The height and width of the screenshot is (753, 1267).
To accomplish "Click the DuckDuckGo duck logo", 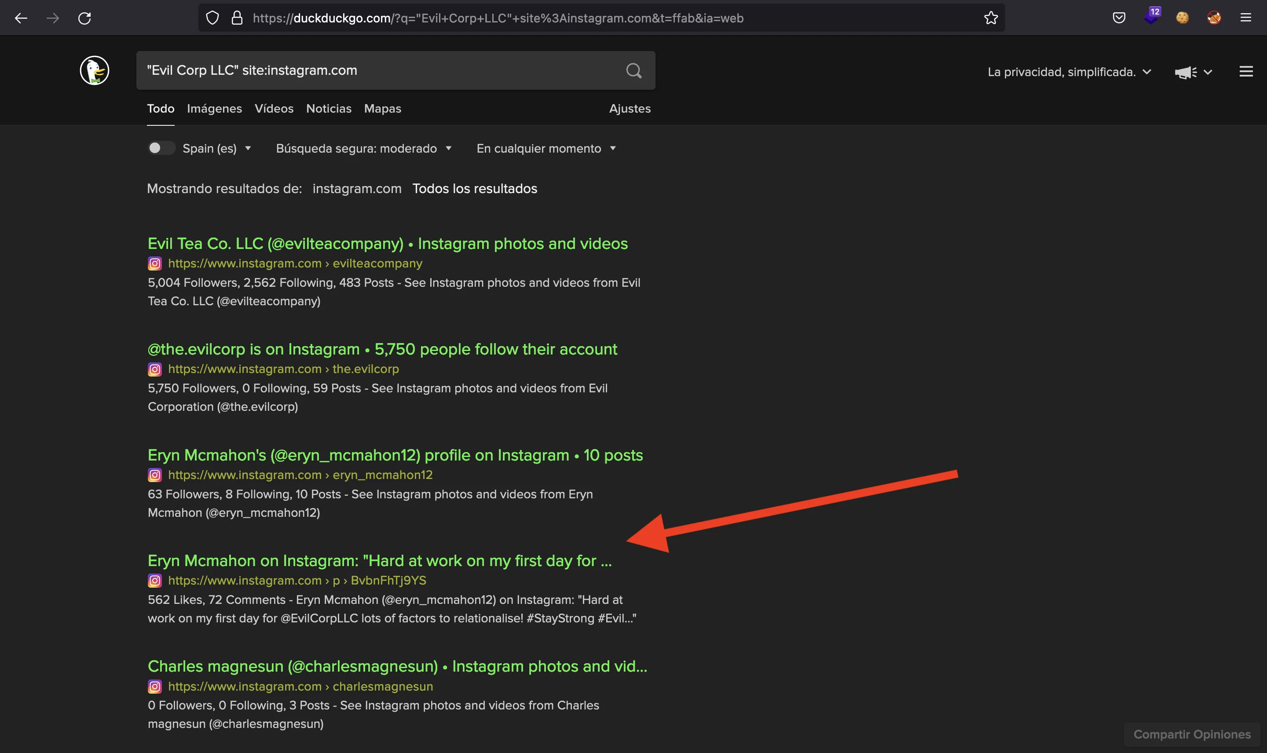I will (x=95, y=70).
